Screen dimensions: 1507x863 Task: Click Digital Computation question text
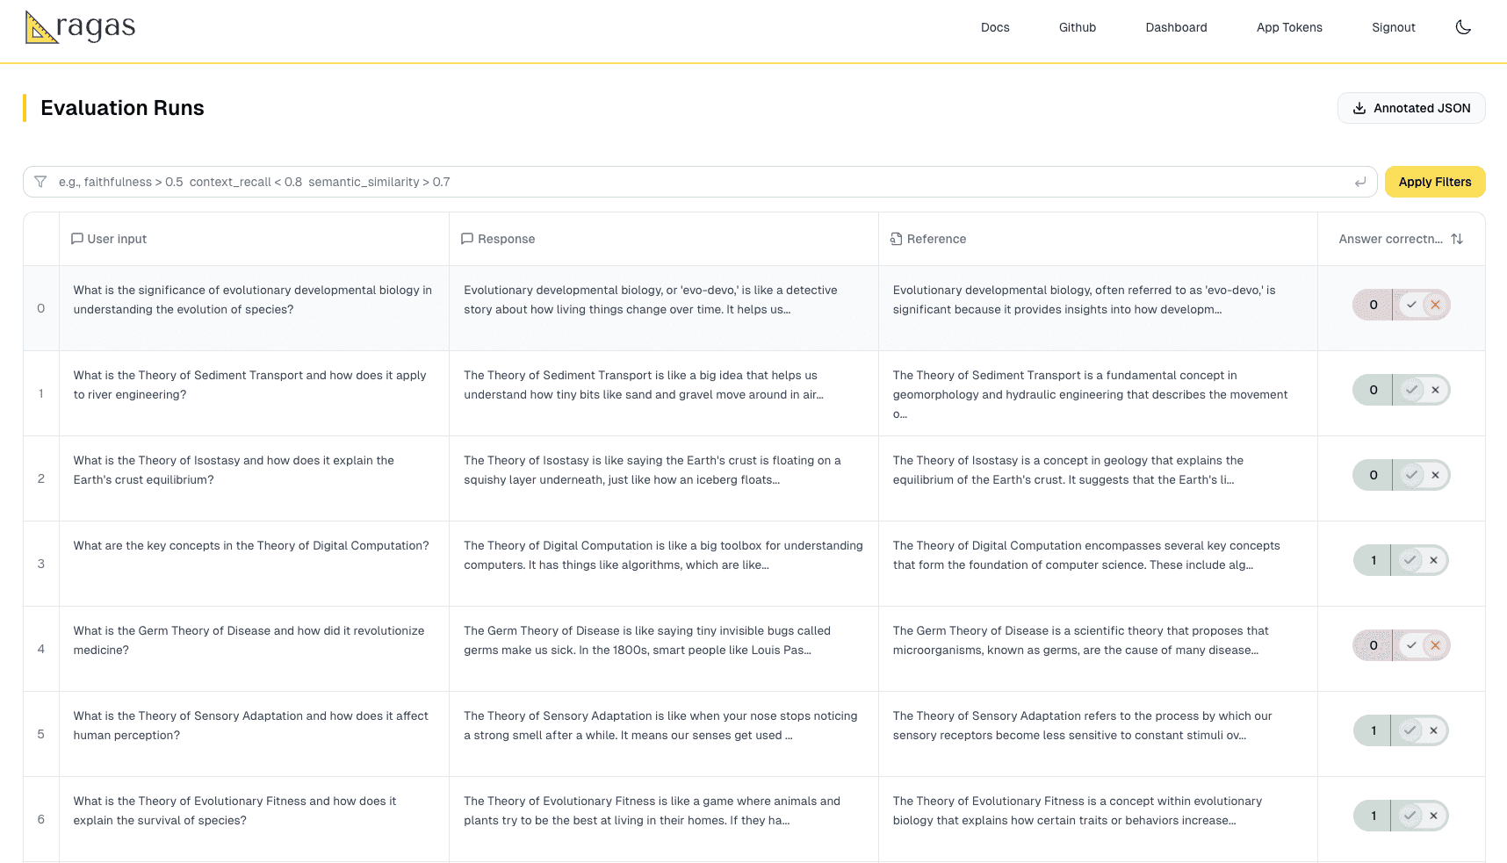coord(251,545)
